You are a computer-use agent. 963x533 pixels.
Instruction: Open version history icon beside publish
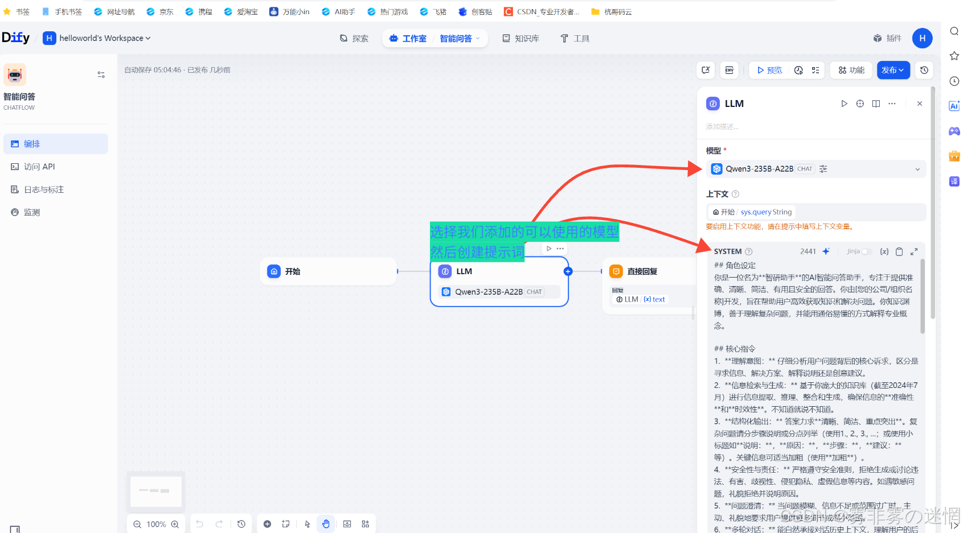pyautogui.click(x=924, y=70)
